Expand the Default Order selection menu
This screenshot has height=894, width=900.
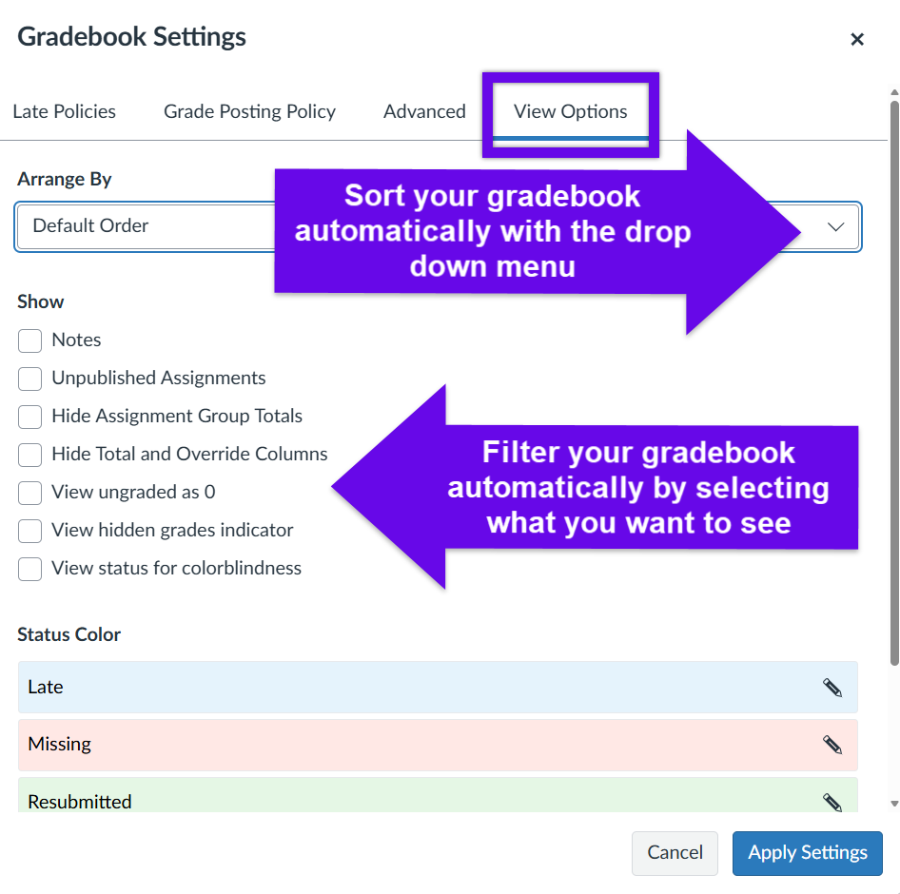tap(835, 226)
